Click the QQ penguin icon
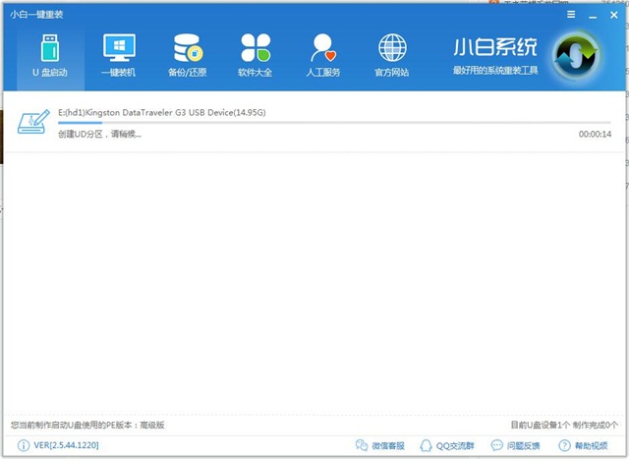 click(426, 445)
